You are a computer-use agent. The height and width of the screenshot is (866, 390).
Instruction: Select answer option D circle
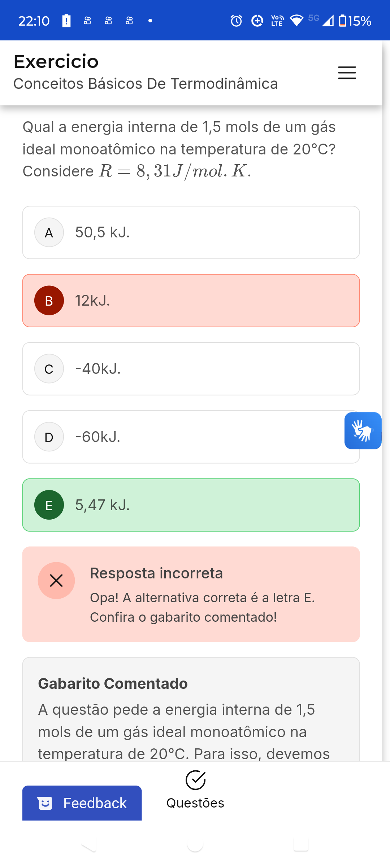[x=49, y=437]
